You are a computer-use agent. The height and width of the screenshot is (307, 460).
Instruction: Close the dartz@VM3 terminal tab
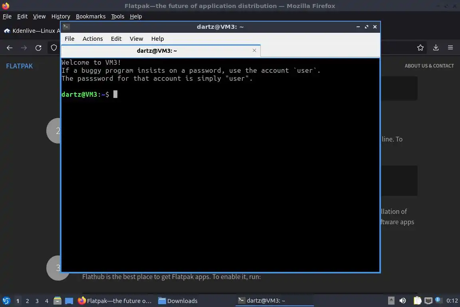coord(254,50)
